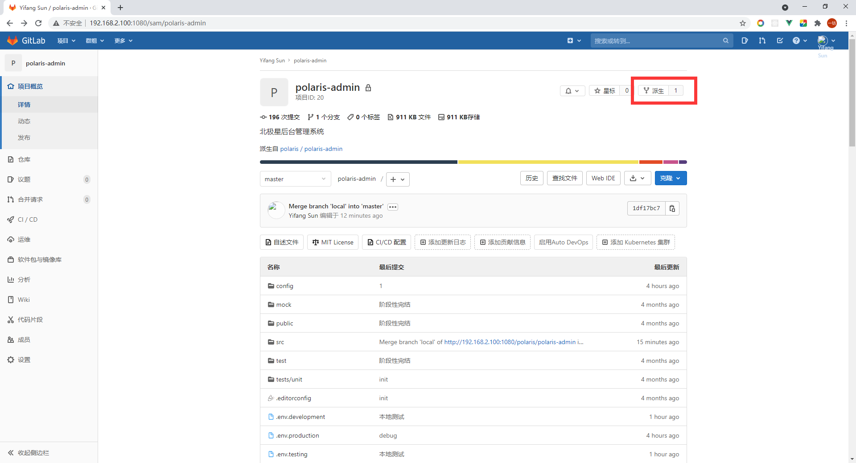Click the 历史 history button
856x463 pixels.
coord(532,178)
